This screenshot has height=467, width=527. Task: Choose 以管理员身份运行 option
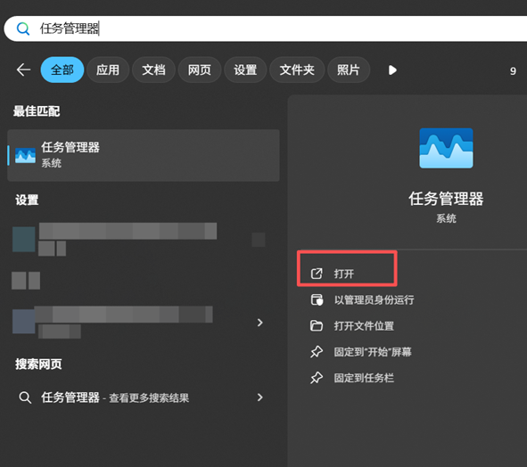(x=374, y=299)
